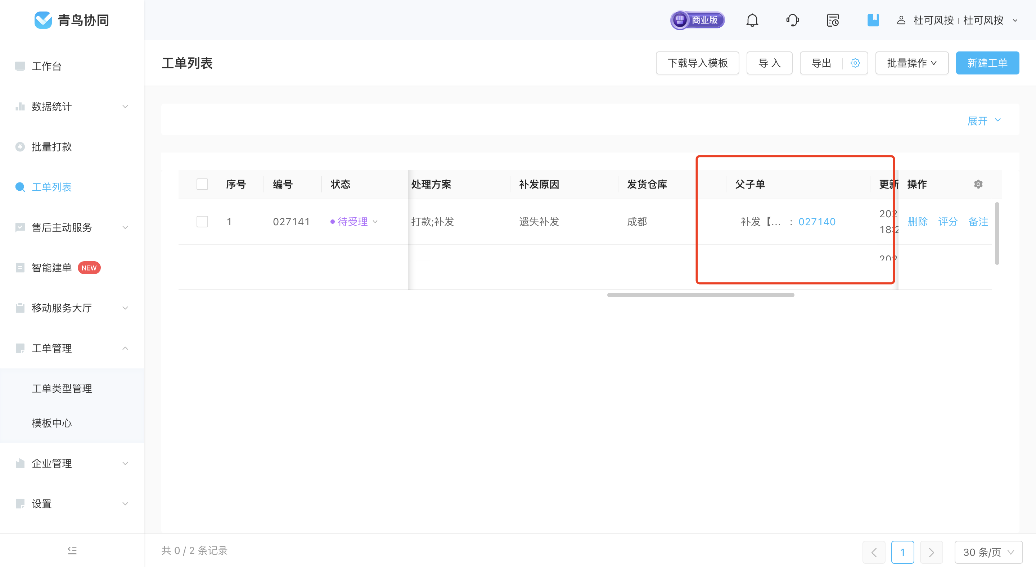Click the 工作台 sidebar icon
The image size is (1036, 567).
click(x=20, y=66)
